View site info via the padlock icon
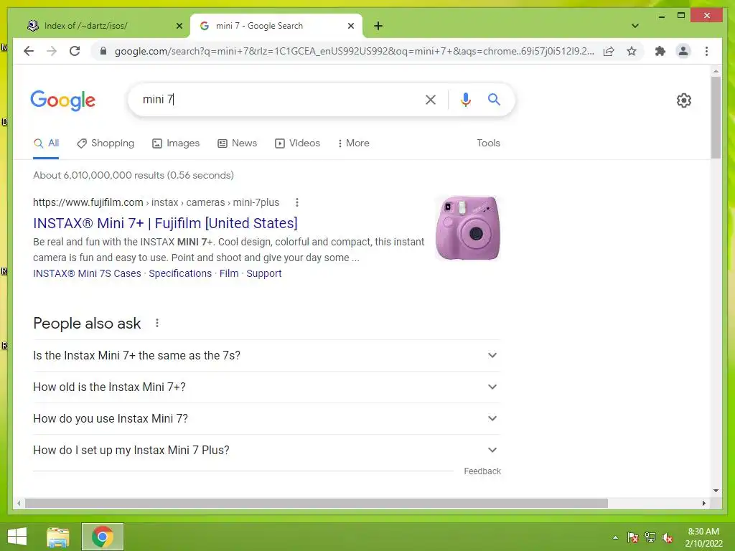Viewport: 735px width, 551px height. pos(103,51)
